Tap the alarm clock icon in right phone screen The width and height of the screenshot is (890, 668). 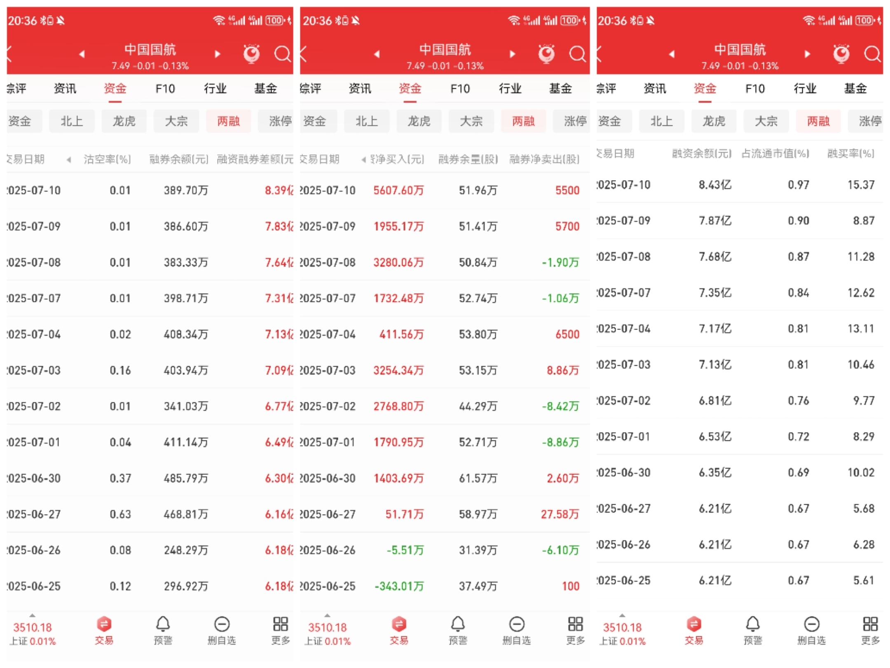tap(841, 54)
